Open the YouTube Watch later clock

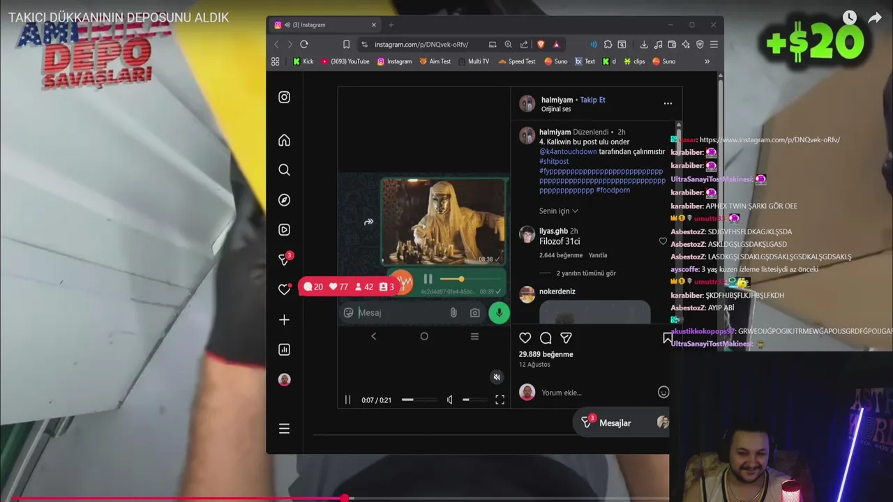pyautogui.click(x=849, y=17)
